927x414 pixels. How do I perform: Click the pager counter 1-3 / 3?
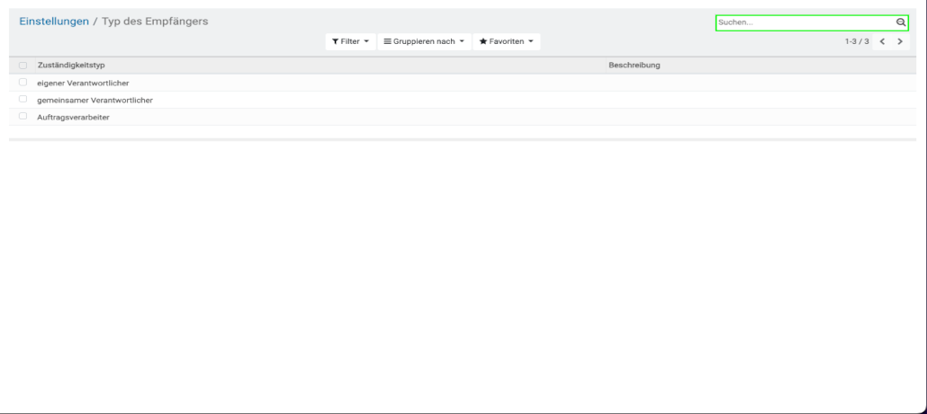click(856, 42)
